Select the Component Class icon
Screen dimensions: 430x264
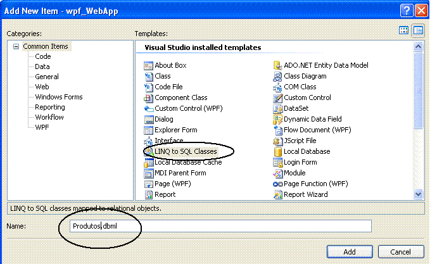148,97
